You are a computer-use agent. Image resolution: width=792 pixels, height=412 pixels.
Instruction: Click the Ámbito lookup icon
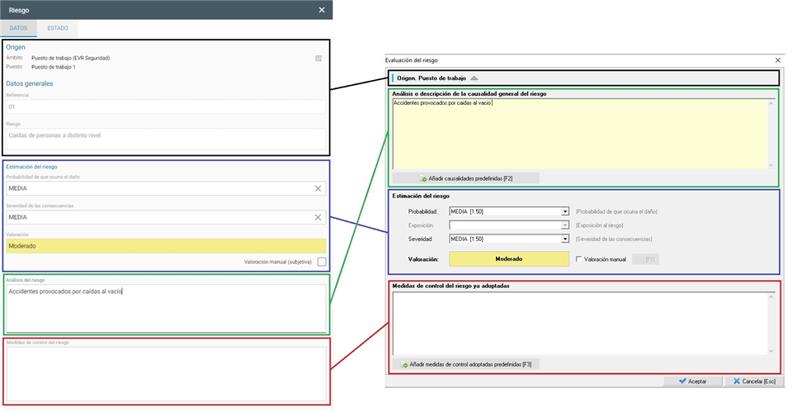pos(318,58)
